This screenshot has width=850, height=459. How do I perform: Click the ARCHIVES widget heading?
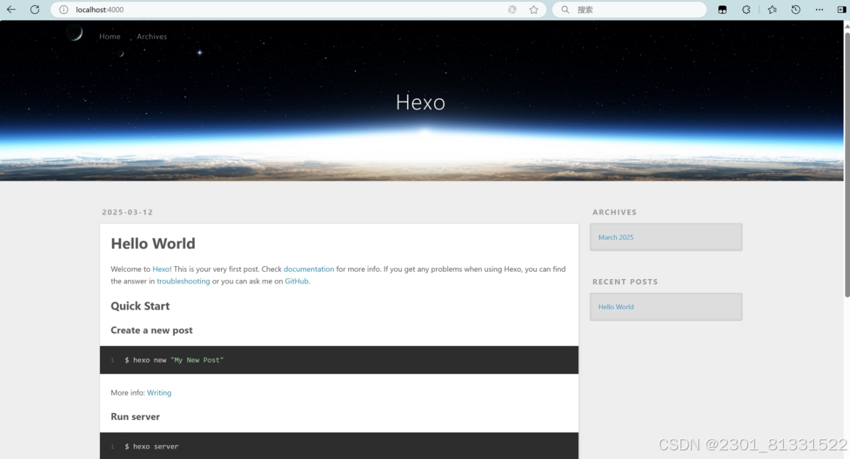[x=614, y=212]
